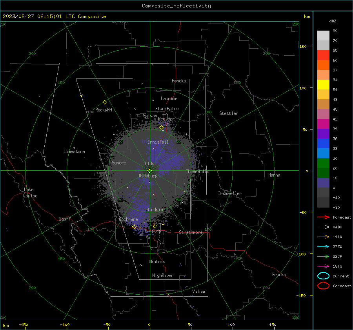
Task: Click the yellow diamond marker below Cochrane
Action: (x=134, y=227)
